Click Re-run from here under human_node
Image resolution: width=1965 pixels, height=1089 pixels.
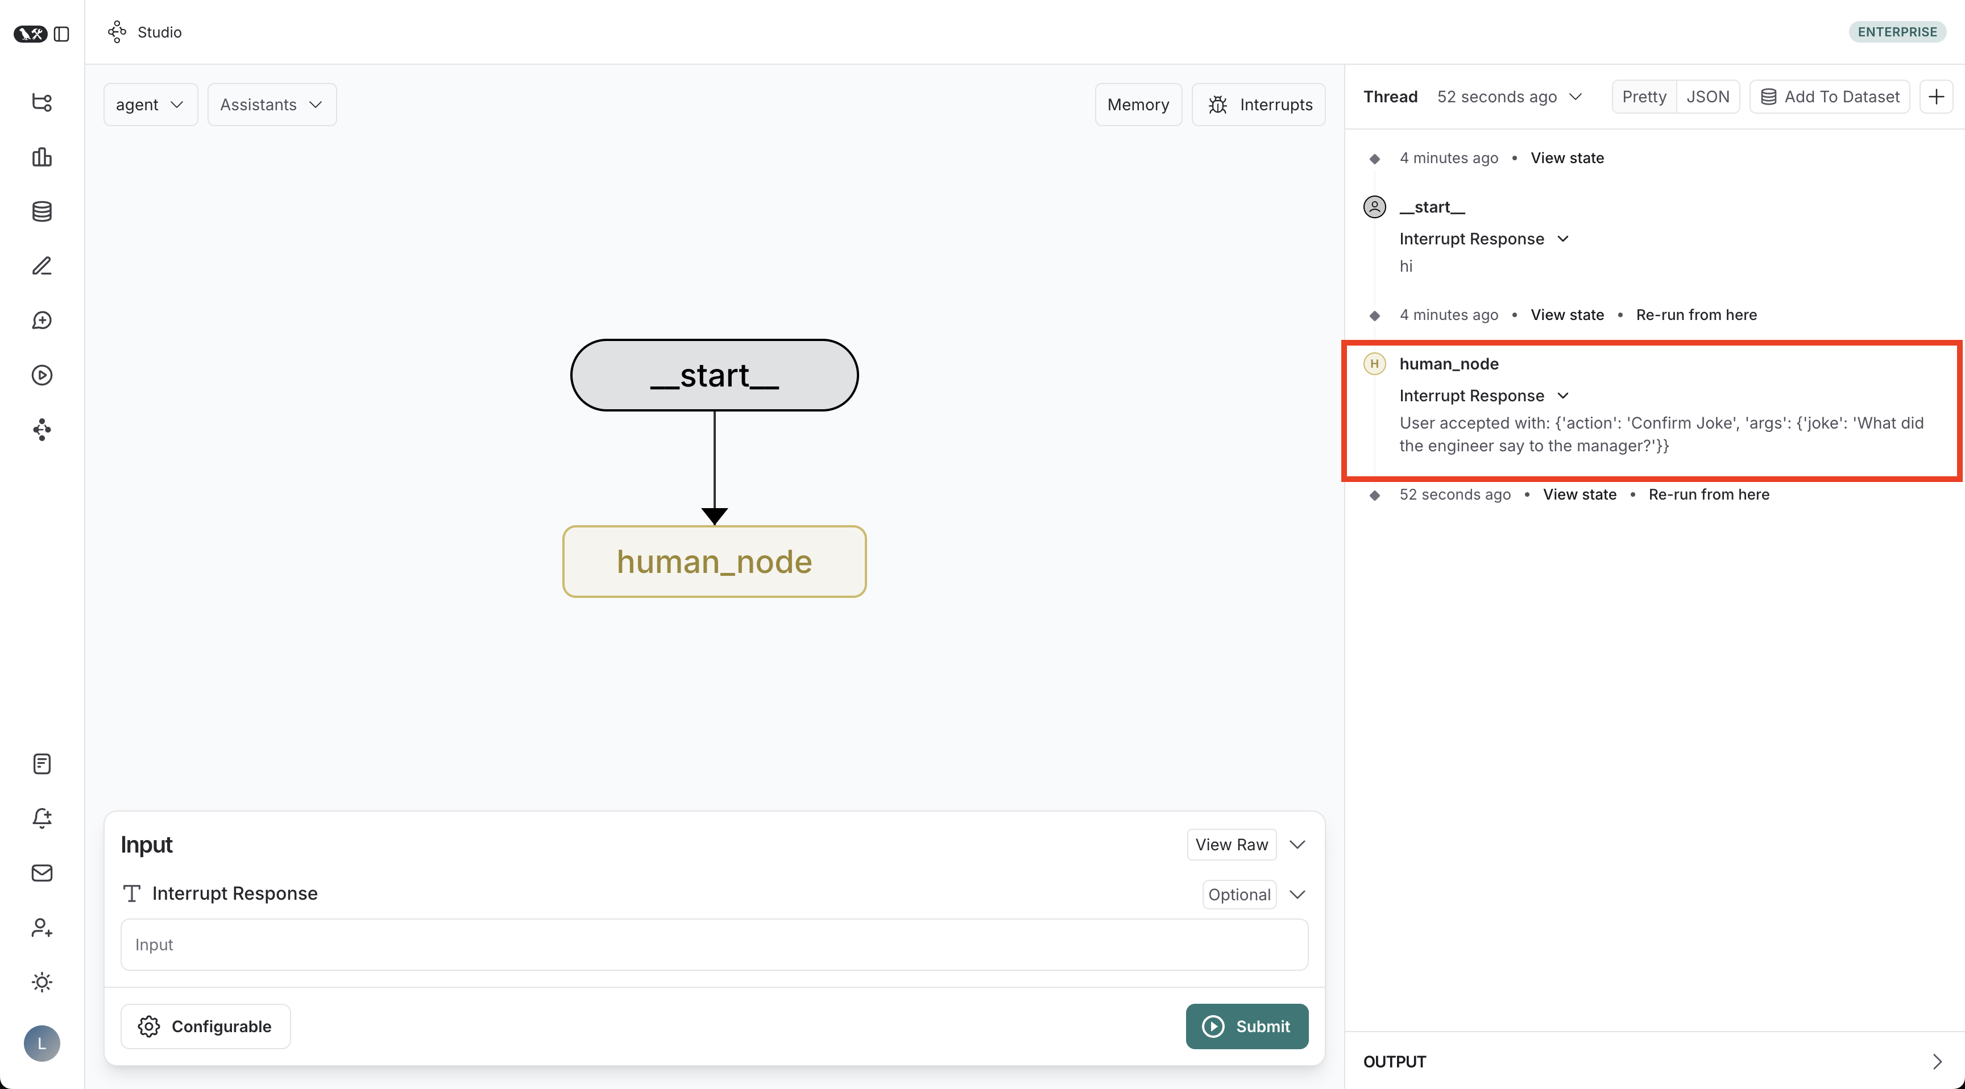(x=1708, y=494)
